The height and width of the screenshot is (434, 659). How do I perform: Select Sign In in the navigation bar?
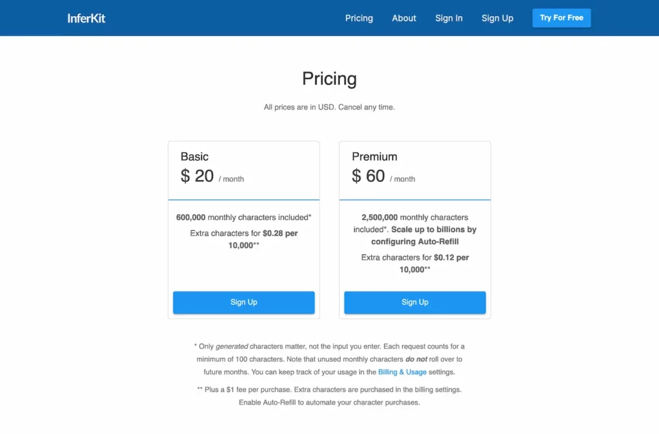[x=449, y=18]
